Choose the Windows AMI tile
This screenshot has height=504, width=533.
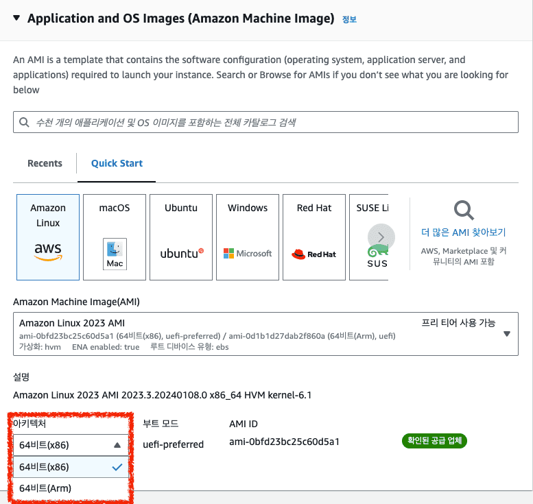tap(248, 237)
